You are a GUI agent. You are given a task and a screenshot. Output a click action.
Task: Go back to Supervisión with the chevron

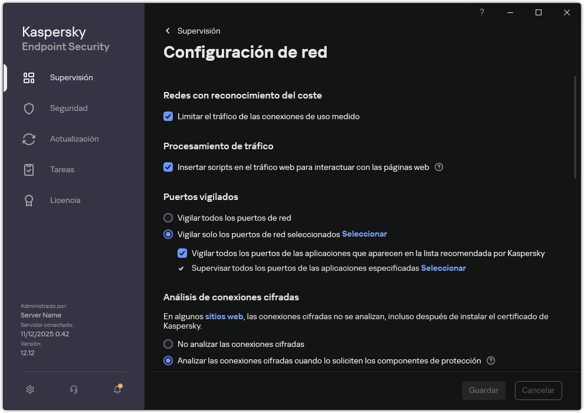point(168,31)
